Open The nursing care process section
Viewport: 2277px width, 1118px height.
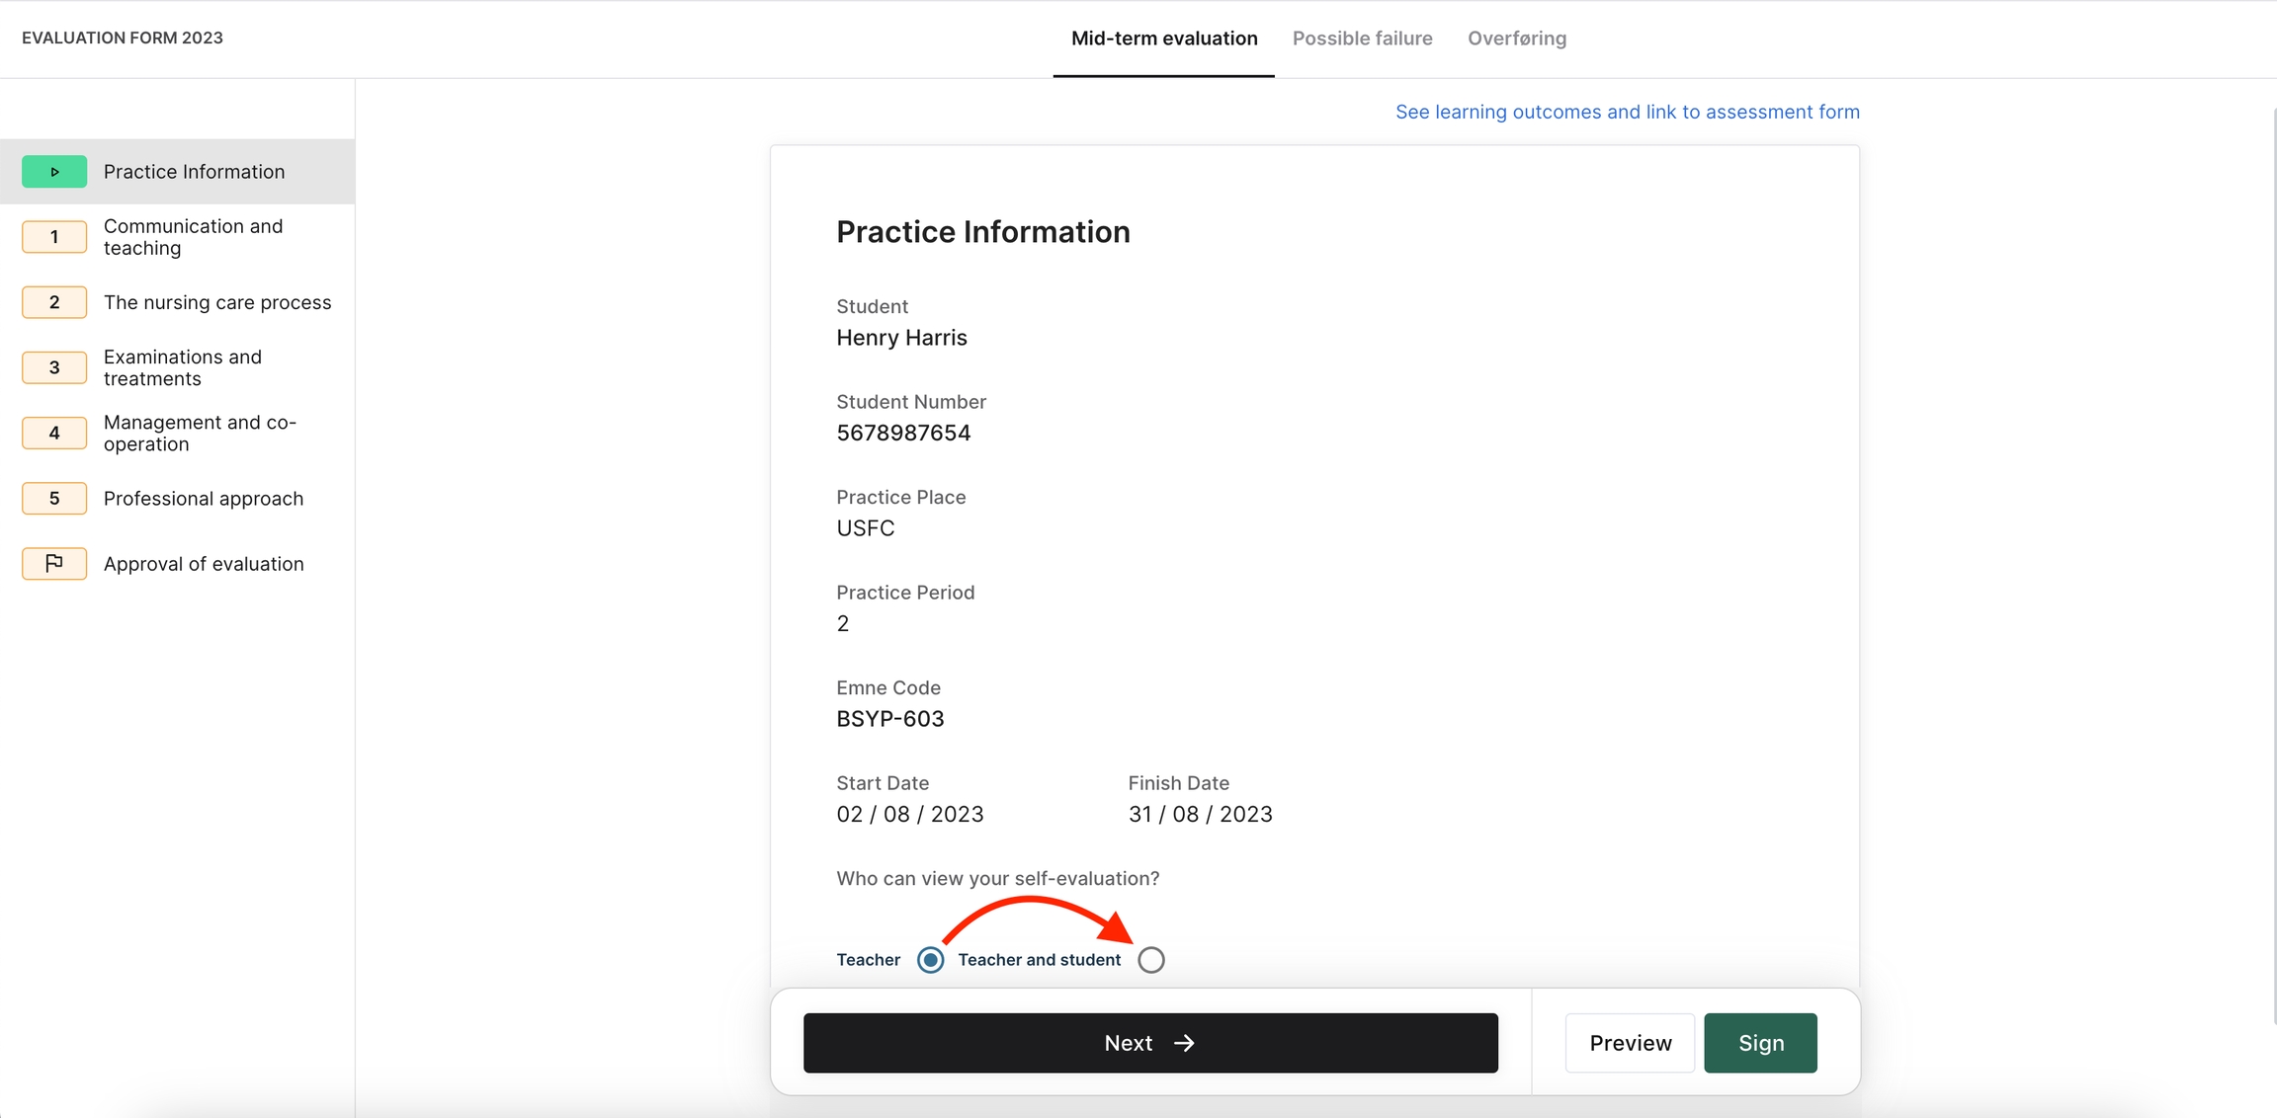217,302
